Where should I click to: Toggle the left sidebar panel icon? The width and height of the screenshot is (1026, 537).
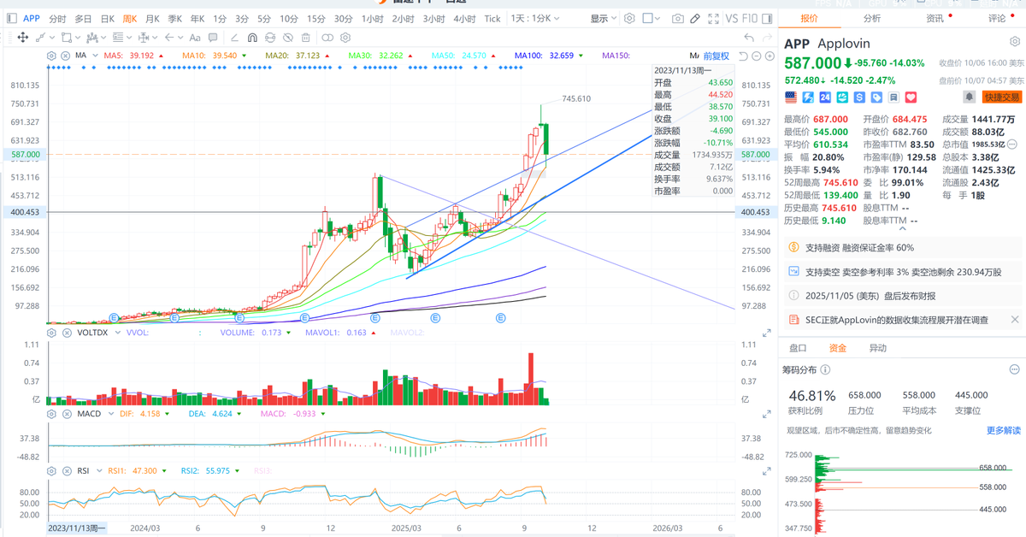coord(11,18)
